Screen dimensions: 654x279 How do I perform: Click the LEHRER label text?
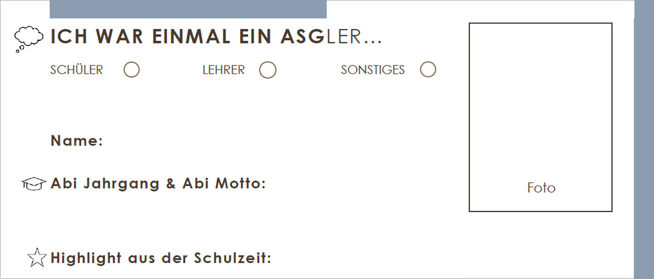click(224, 70)
